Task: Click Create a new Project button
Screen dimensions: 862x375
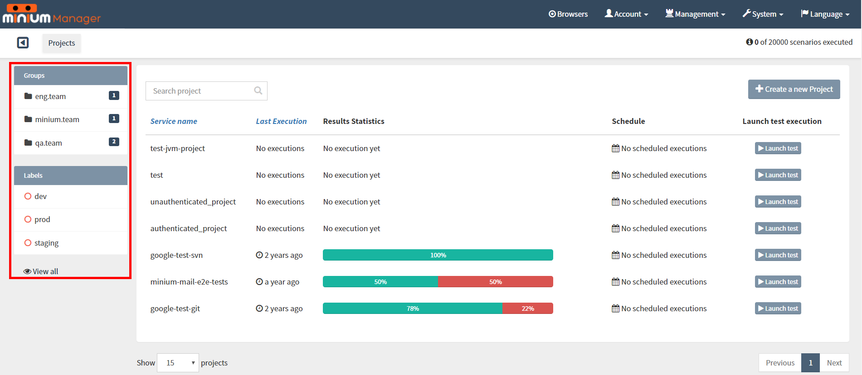Action: pos(794,89)
